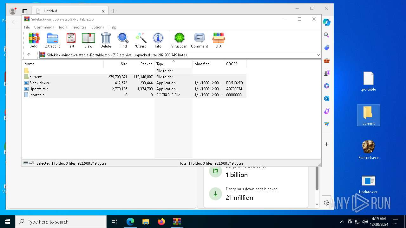Open Edge sidebar shopping tag icon

326,48
